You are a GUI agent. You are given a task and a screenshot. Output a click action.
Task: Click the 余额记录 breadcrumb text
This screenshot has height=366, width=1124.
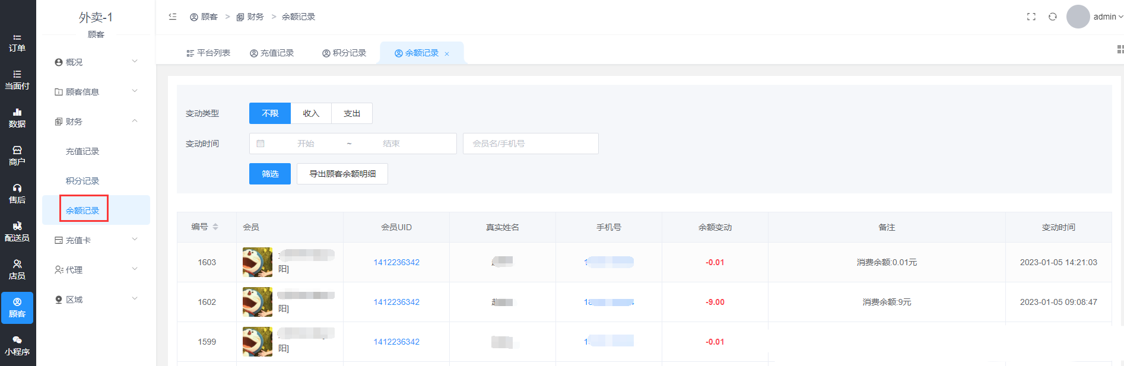click(299, 17)
